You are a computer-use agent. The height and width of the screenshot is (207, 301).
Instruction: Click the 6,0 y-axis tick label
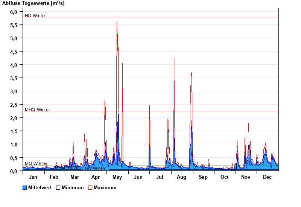14,12
